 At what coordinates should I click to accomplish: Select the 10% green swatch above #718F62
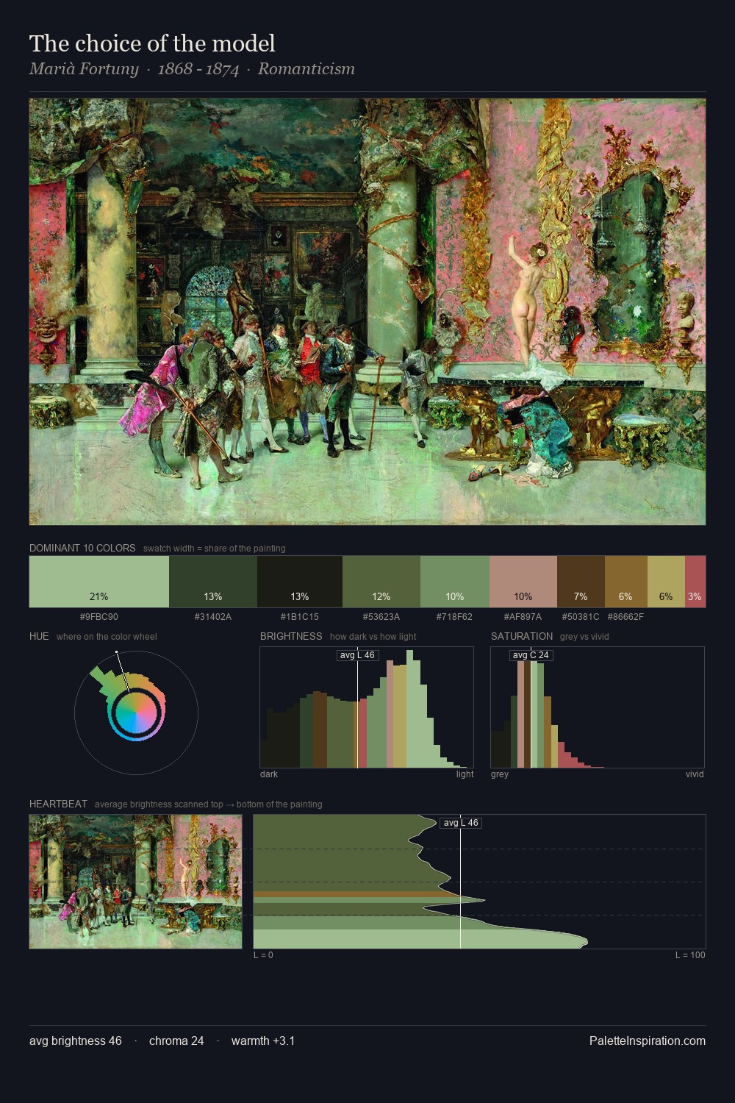pos(455,582)
